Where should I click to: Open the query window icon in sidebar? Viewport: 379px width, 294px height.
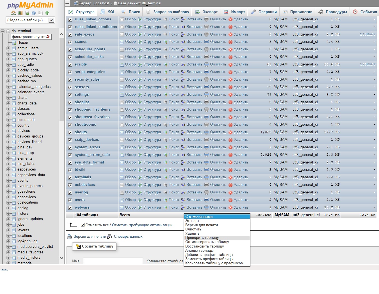(x=27, y=13)
